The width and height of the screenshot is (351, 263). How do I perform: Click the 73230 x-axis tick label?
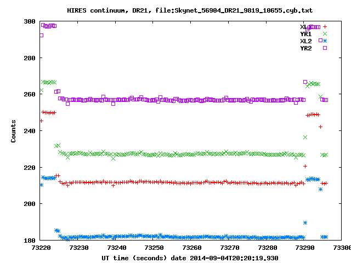(79, 248)
